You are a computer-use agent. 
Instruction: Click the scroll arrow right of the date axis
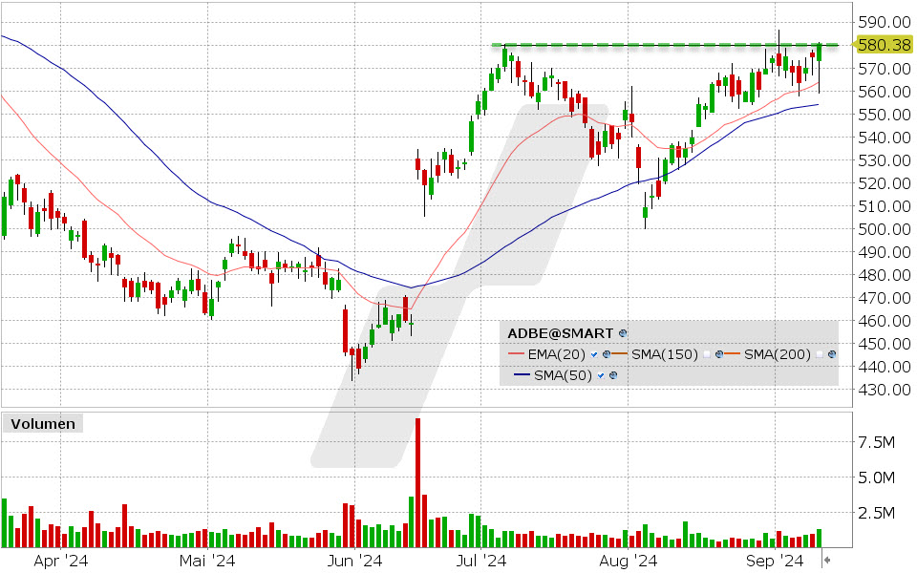(x=827, y=561)
